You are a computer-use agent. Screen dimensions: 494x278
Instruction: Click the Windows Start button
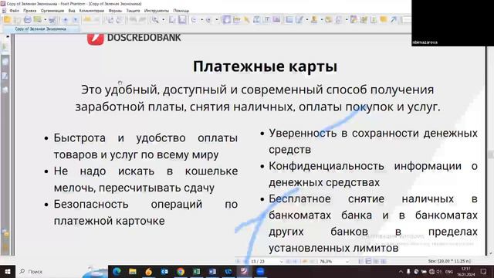point(7,271)
